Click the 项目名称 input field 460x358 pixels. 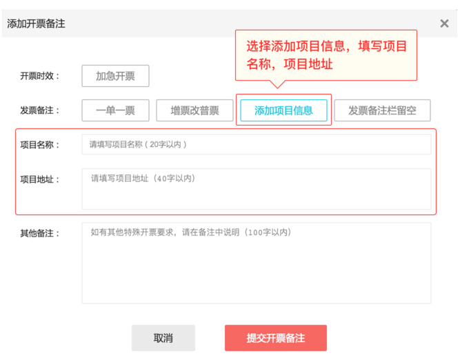(x=256, y=144)
